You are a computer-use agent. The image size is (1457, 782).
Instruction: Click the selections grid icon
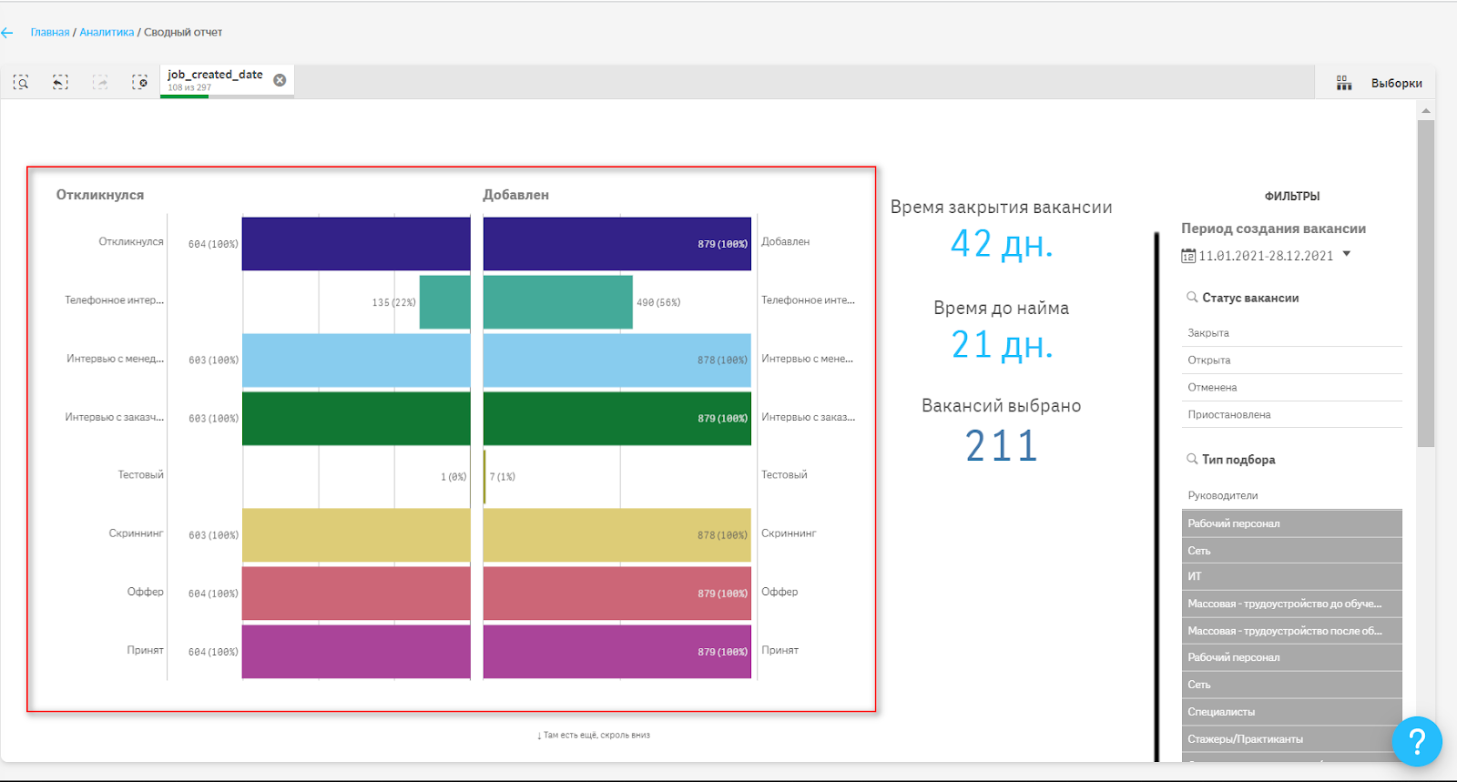click(1344, 83)
